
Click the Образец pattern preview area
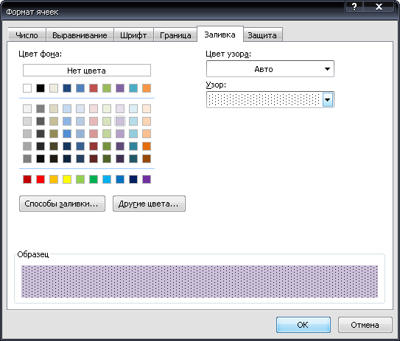[x=200, y=281]
